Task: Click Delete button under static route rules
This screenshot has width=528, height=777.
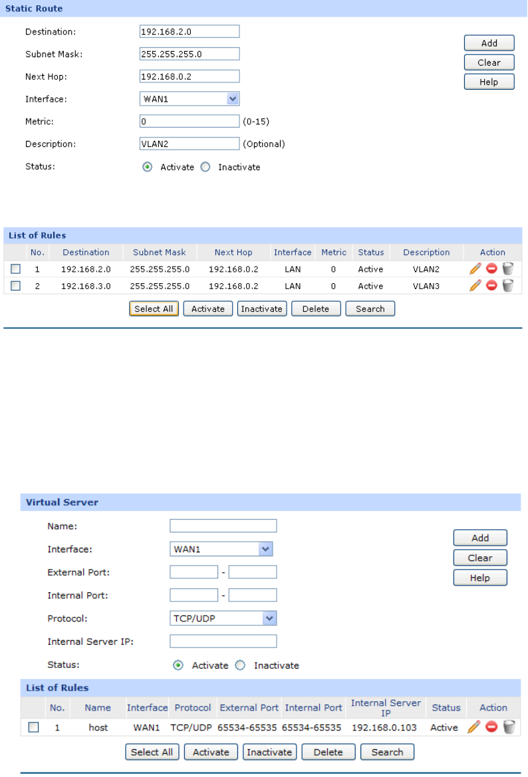Action: (x=316, y=308)
